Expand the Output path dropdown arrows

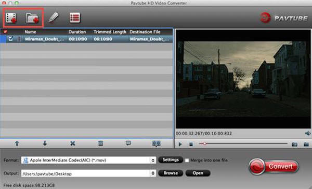(x=153, y=173)
